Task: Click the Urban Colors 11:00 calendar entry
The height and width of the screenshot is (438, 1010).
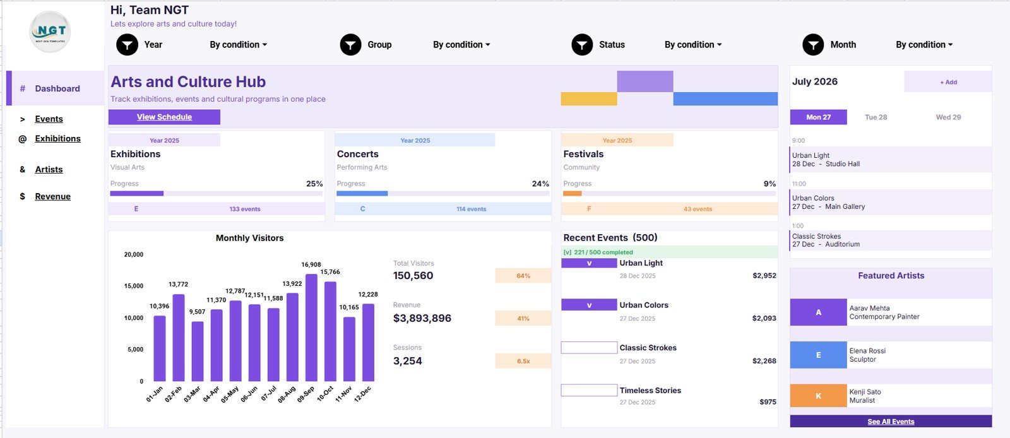Action: (891, 203)
